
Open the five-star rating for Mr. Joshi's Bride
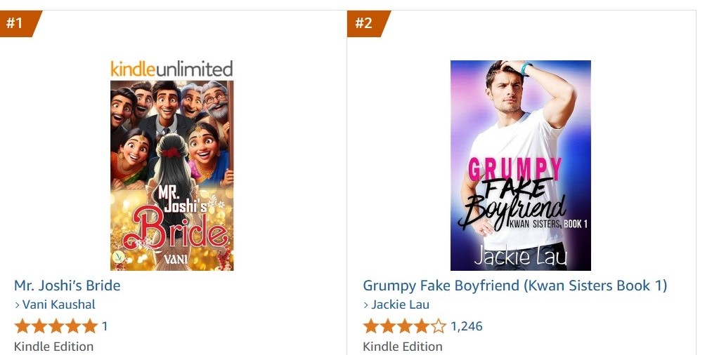56,326
